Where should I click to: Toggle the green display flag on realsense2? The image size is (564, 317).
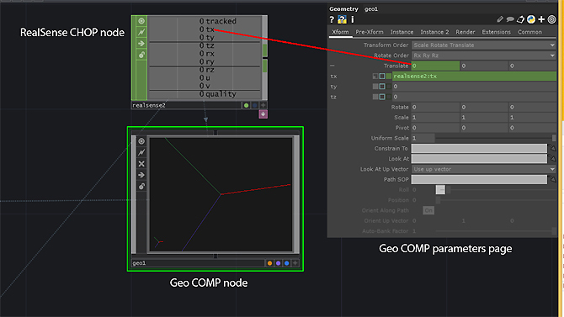point(246,105)
